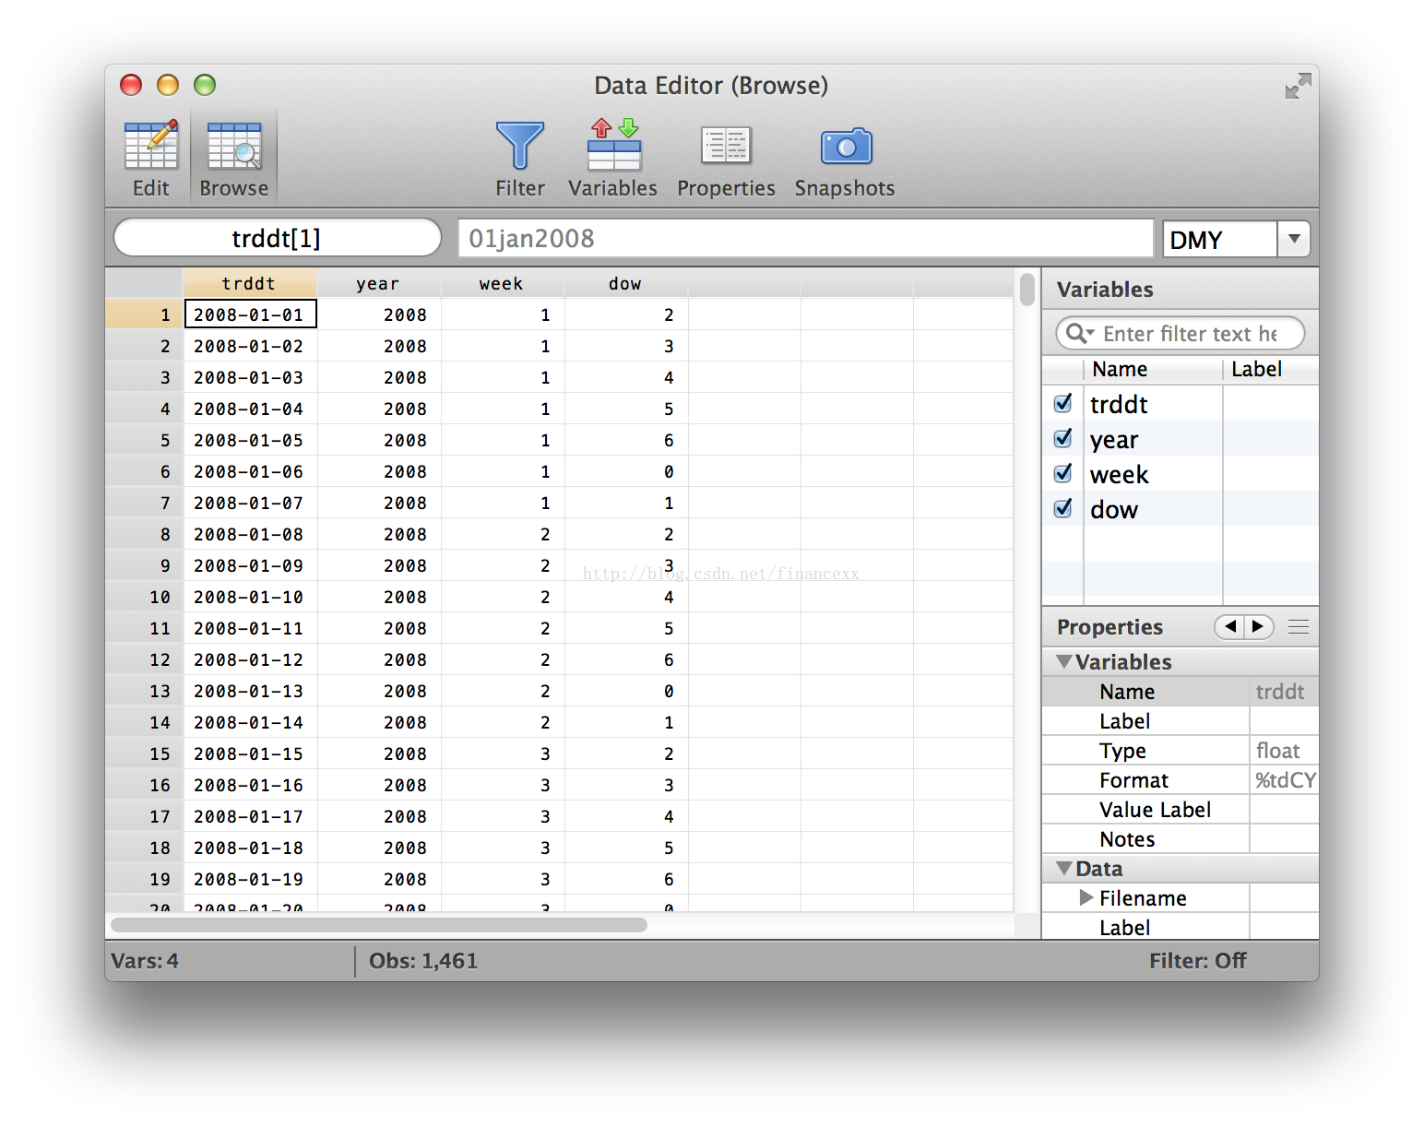Open Snapshots camera icon
Image resolution: width=1424 pixels, height=1127 pixels.
pos(846,146)
